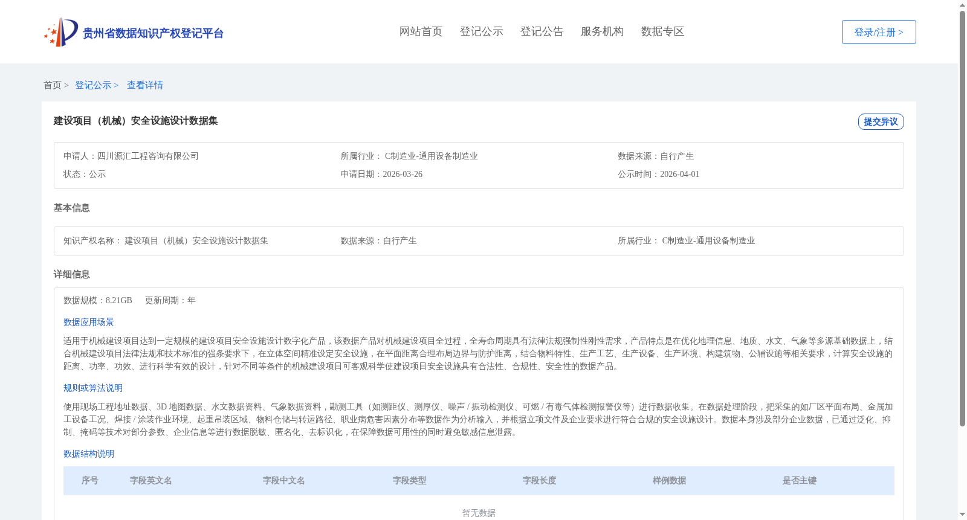This screenshot has width=967, height=520.
Task: Click the 数据结构说明 heading
Action: point(89,454)
